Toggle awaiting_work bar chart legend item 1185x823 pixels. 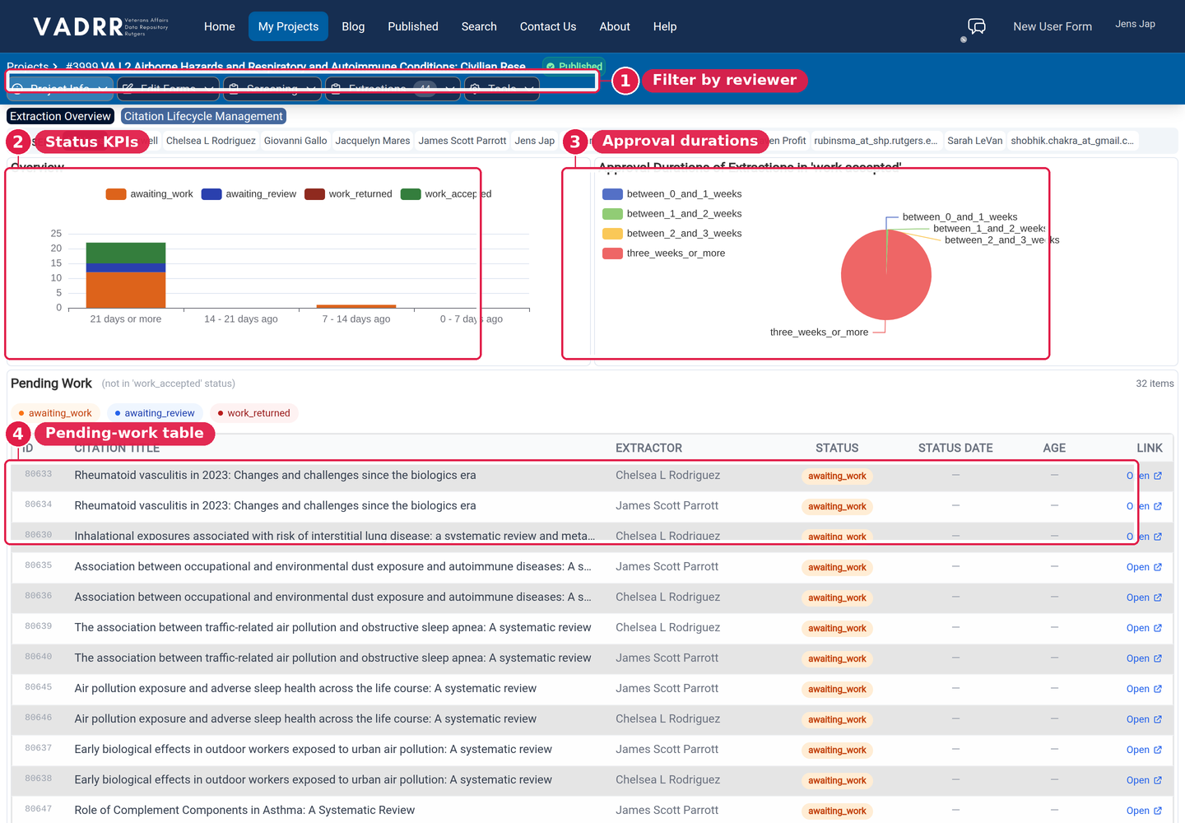pyautogui.click(x=149, y=194)
